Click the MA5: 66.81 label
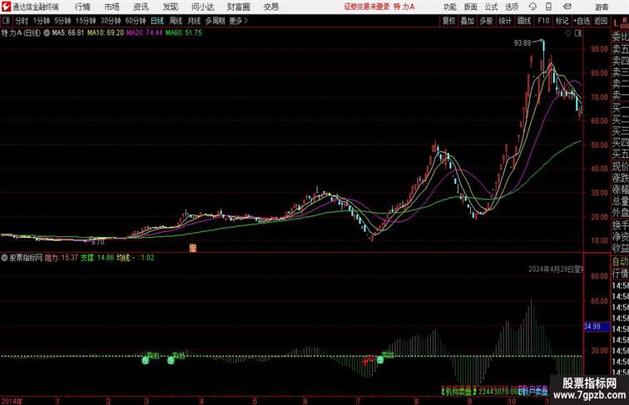The height and width of the screenshot is (405, 629). (x=67, y=33)
